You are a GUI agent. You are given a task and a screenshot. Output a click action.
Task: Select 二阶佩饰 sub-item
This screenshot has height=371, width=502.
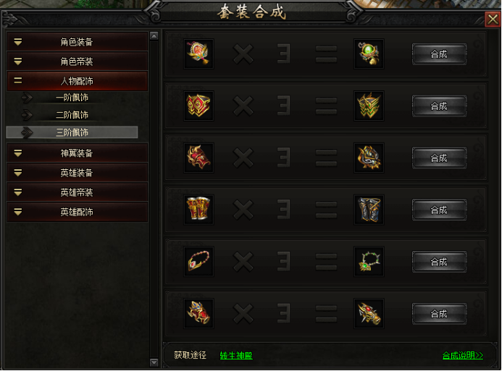(x=72, y=115)
